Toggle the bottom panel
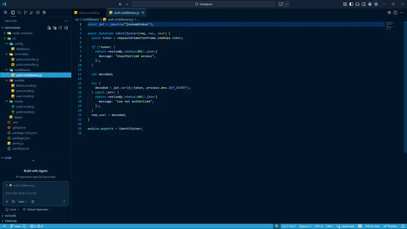The width and height of the screenshot is (407, 229). (x=357, y=4)
